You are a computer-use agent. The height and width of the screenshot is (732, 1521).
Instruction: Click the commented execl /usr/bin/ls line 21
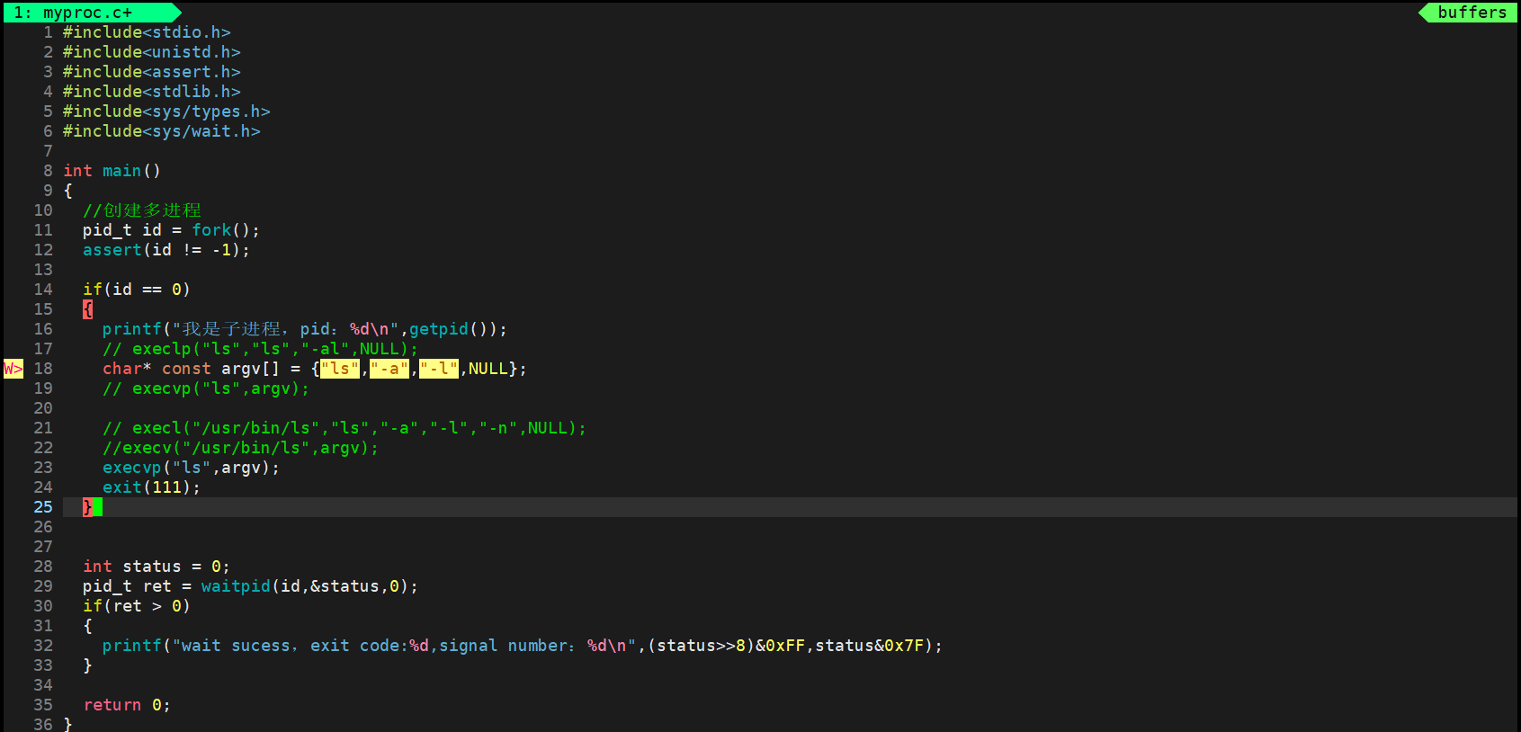pos(344,428)
